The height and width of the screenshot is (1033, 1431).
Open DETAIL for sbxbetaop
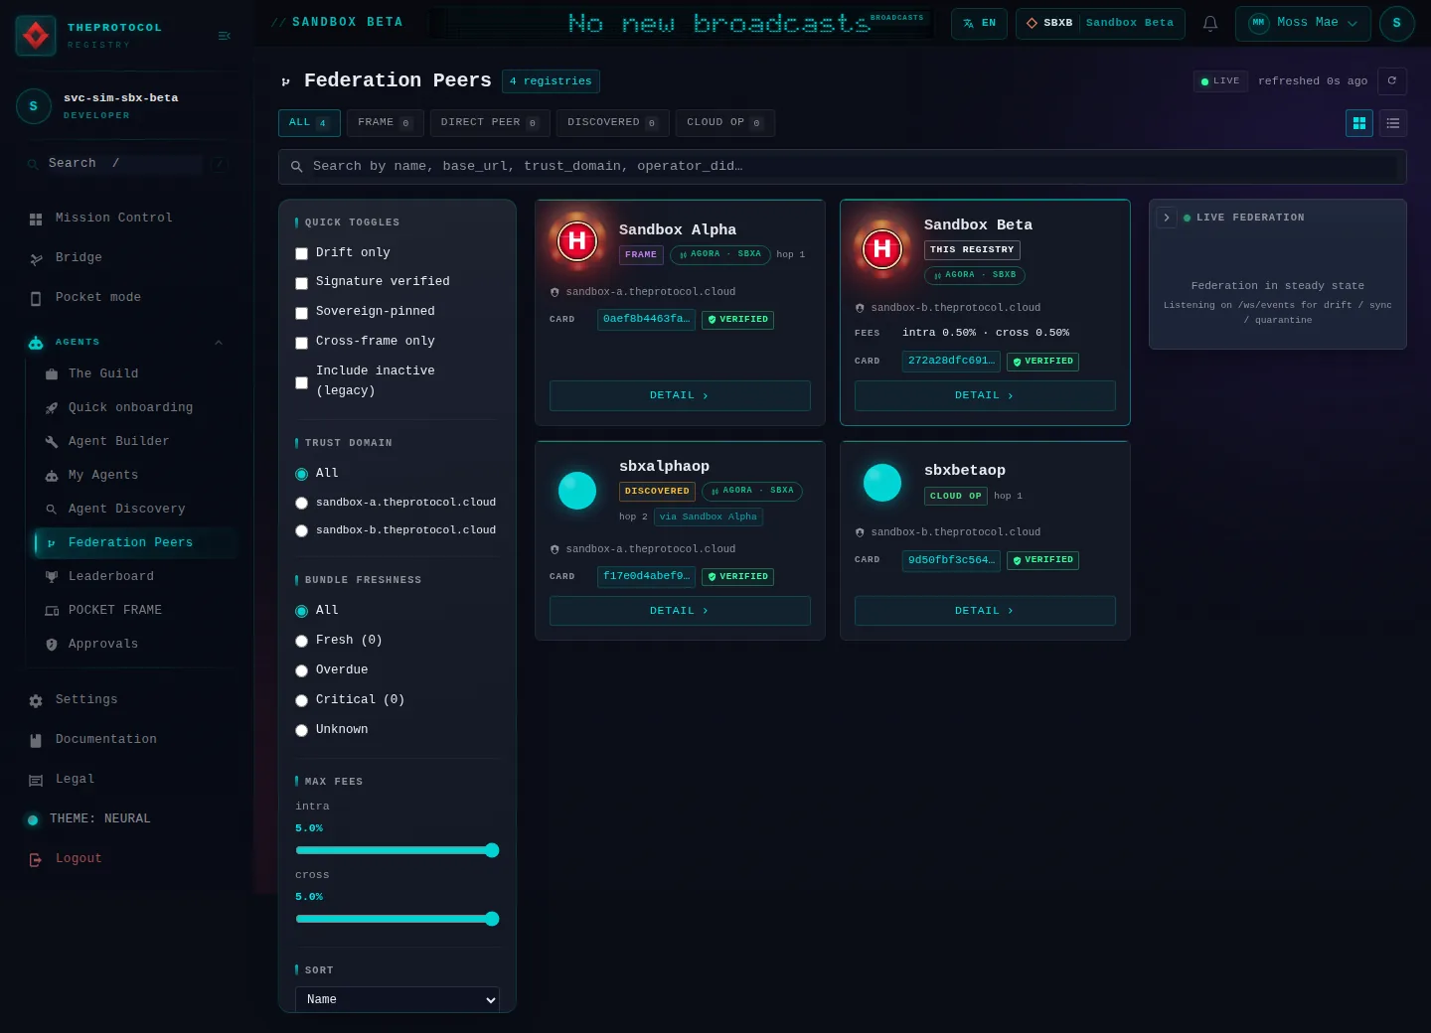(x=985, y=611)
